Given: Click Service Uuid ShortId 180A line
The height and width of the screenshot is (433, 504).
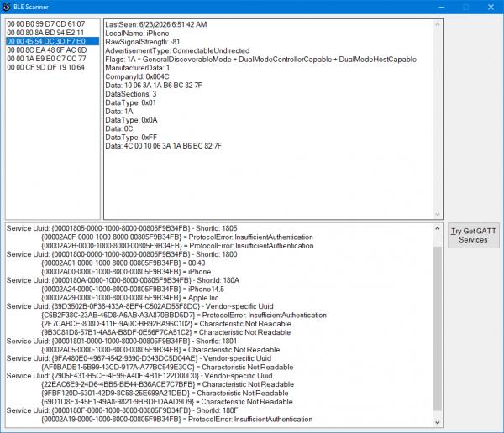Looking at the screenshot, I should (123, 280).
